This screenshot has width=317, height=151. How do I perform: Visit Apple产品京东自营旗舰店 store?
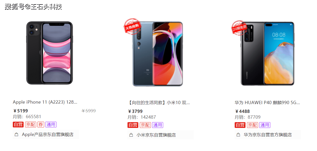pos(48,134)
